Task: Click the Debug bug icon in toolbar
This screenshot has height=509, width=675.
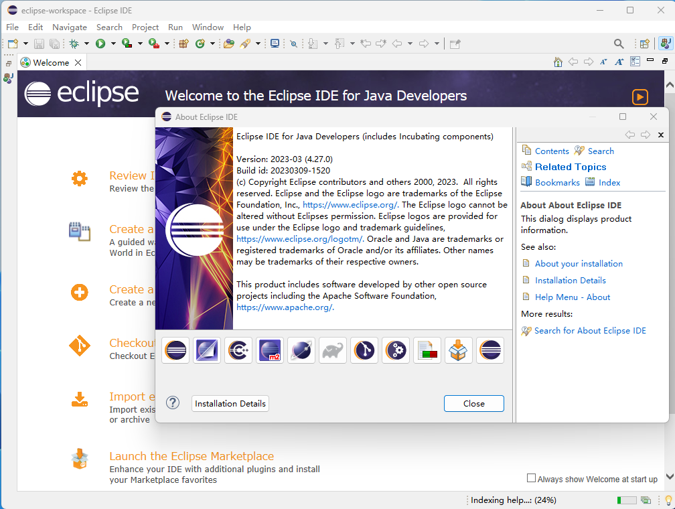Action: click(74, 44)
